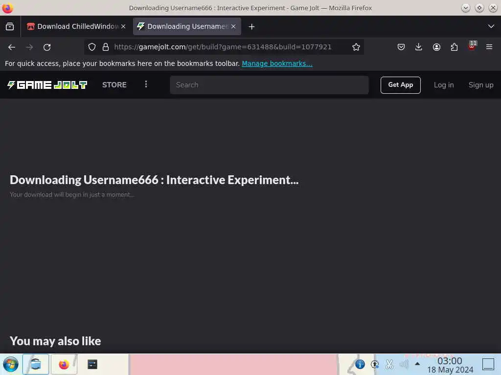Click the forward navigation arrow
Image resolution: width=501 pixels, height=375 pixels.
pyautogui.click(x=29, y=47)
